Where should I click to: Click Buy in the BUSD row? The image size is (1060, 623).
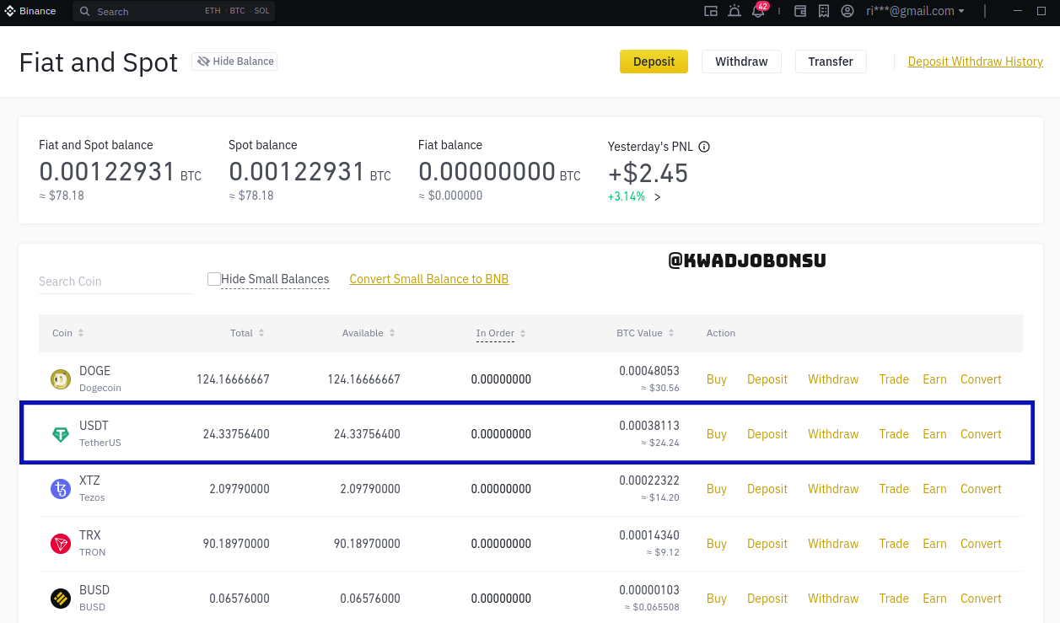pos(717,599)
